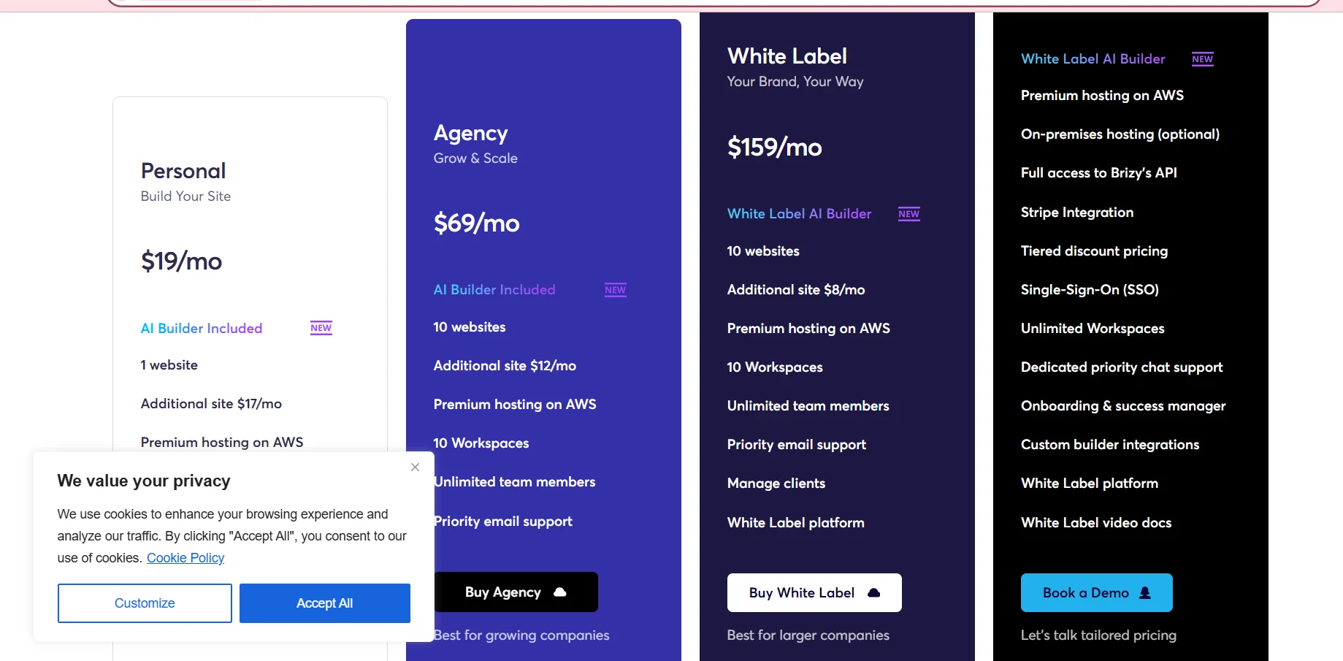
Task: Click White Label AI Builder in black column
Action: pos(1093,59)
